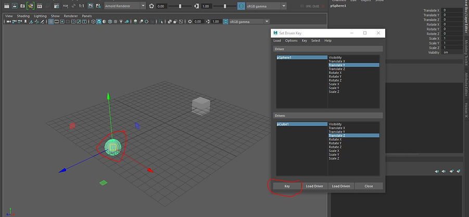This screenshot has height=217, width=469.
Task: Click the Render View exposure value field 0.00
Action: (161, 6)
